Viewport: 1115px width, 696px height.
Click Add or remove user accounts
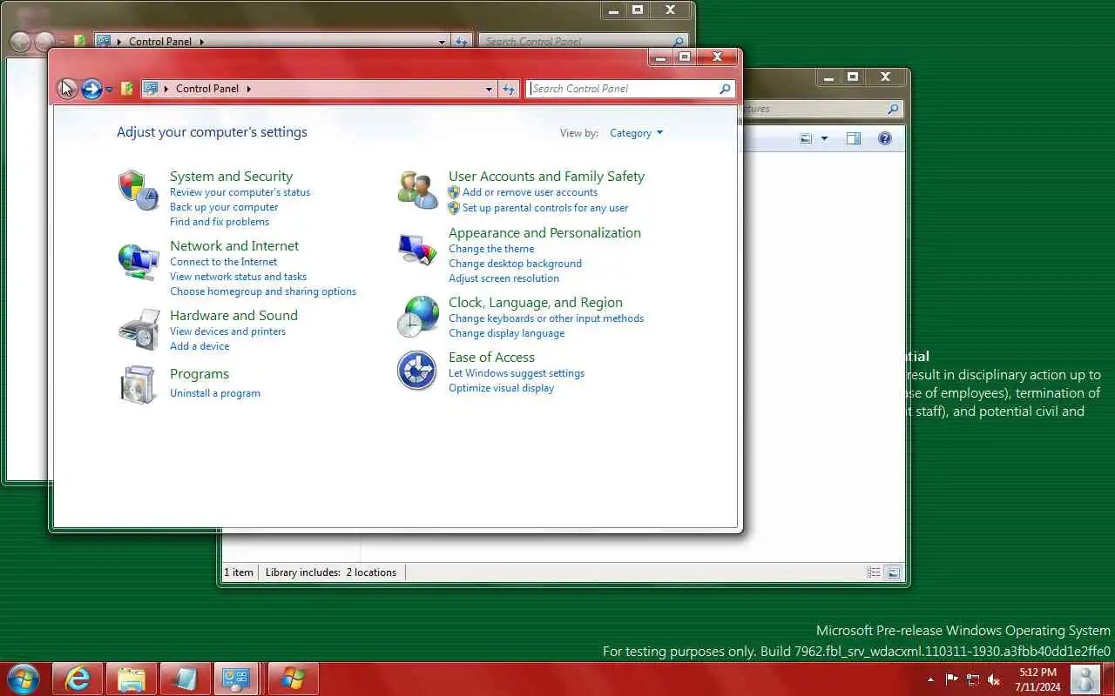click(530, 192)
